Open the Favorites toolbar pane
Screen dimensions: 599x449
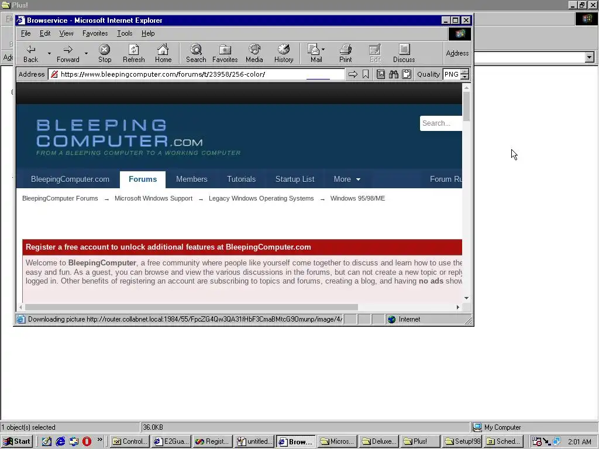[225, 53]
